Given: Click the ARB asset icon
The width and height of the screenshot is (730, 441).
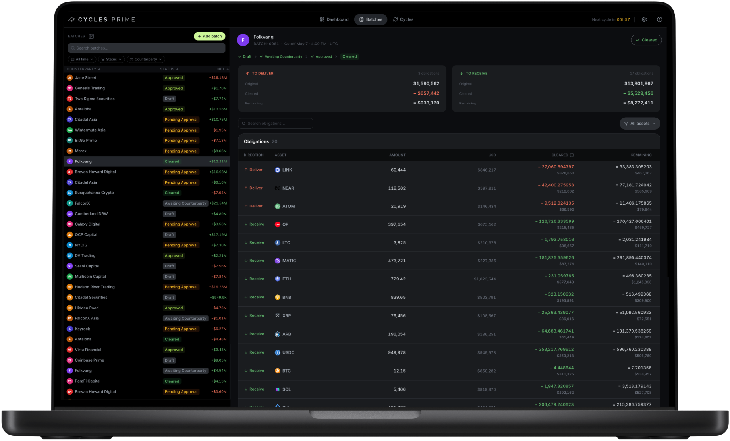Looking at the screenshot, I should [x=278, y=334].
